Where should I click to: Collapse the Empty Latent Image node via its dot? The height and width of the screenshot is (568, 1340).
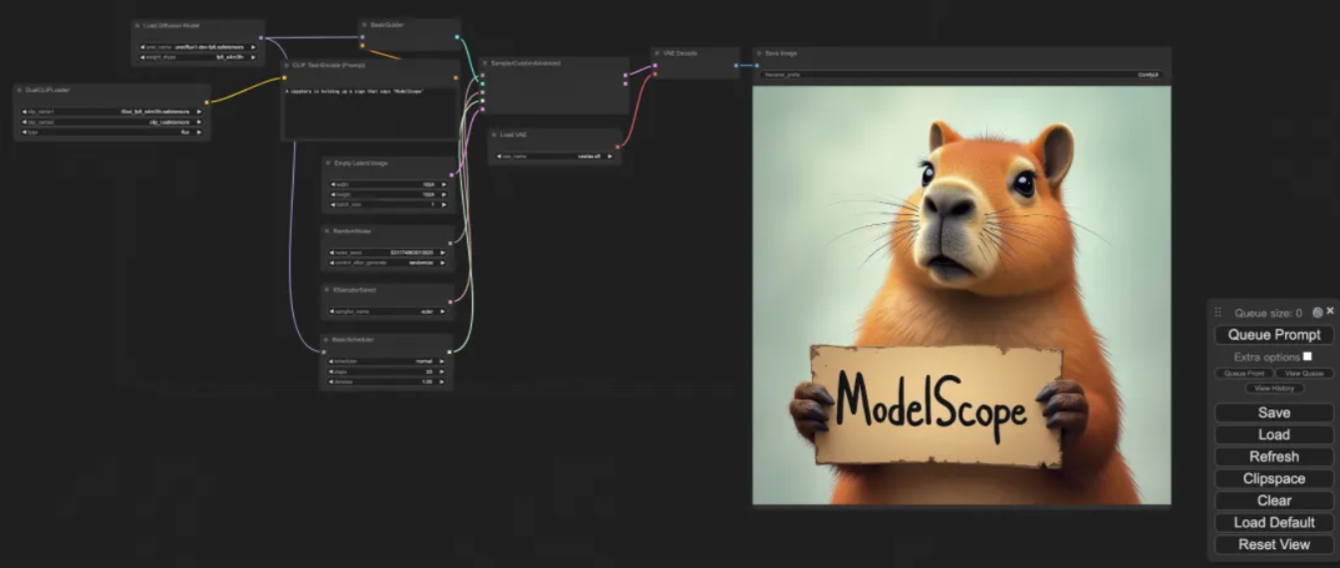click(x=328, y=162)
